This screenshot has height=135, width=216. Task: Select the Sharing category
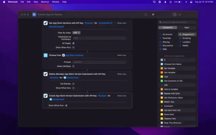pos(165,42)
